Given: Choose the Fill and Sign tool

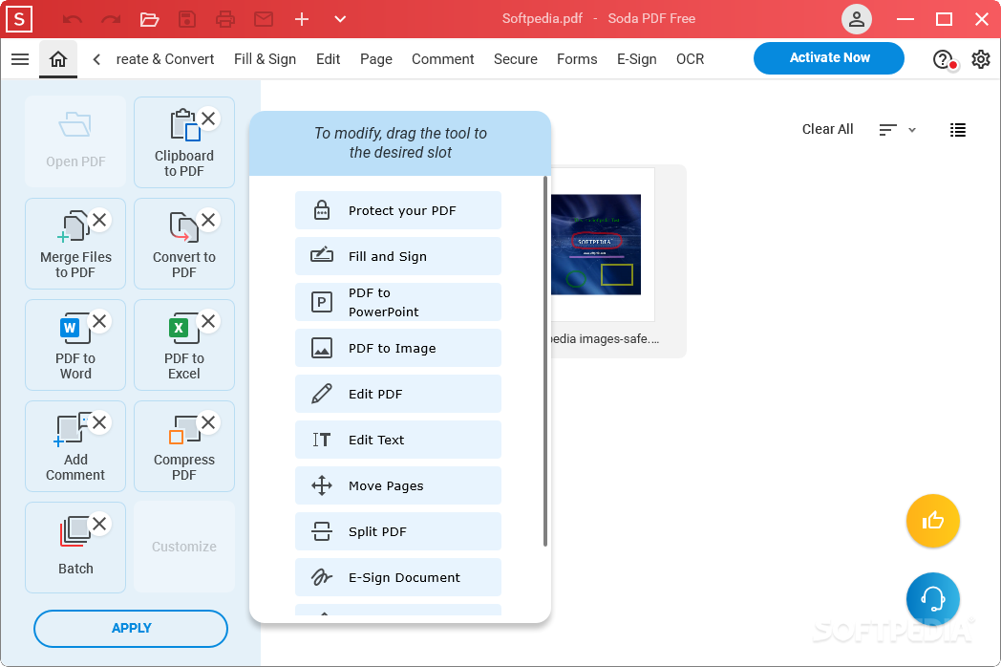Looking at the screenshot, I should [398, 256].
